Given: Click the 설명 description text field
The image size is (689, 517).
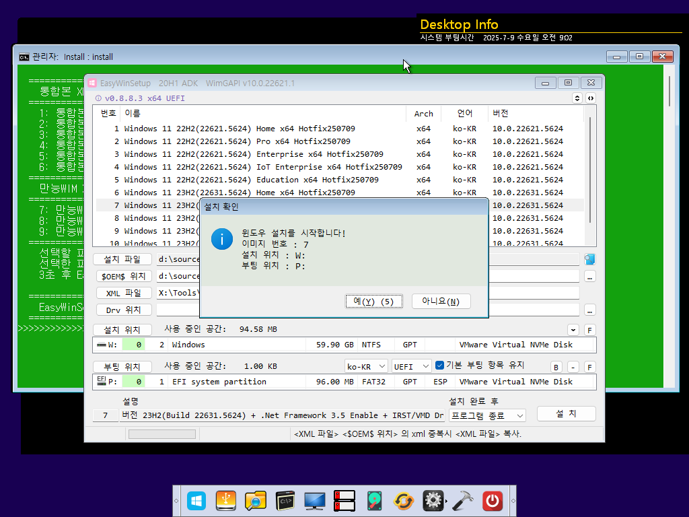Looking at the screenshot, I should click(x=282, y=415).
